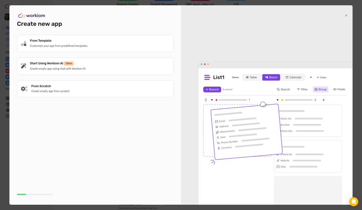
Task: Click the Website link icon in preview
Action: [278, 161]
